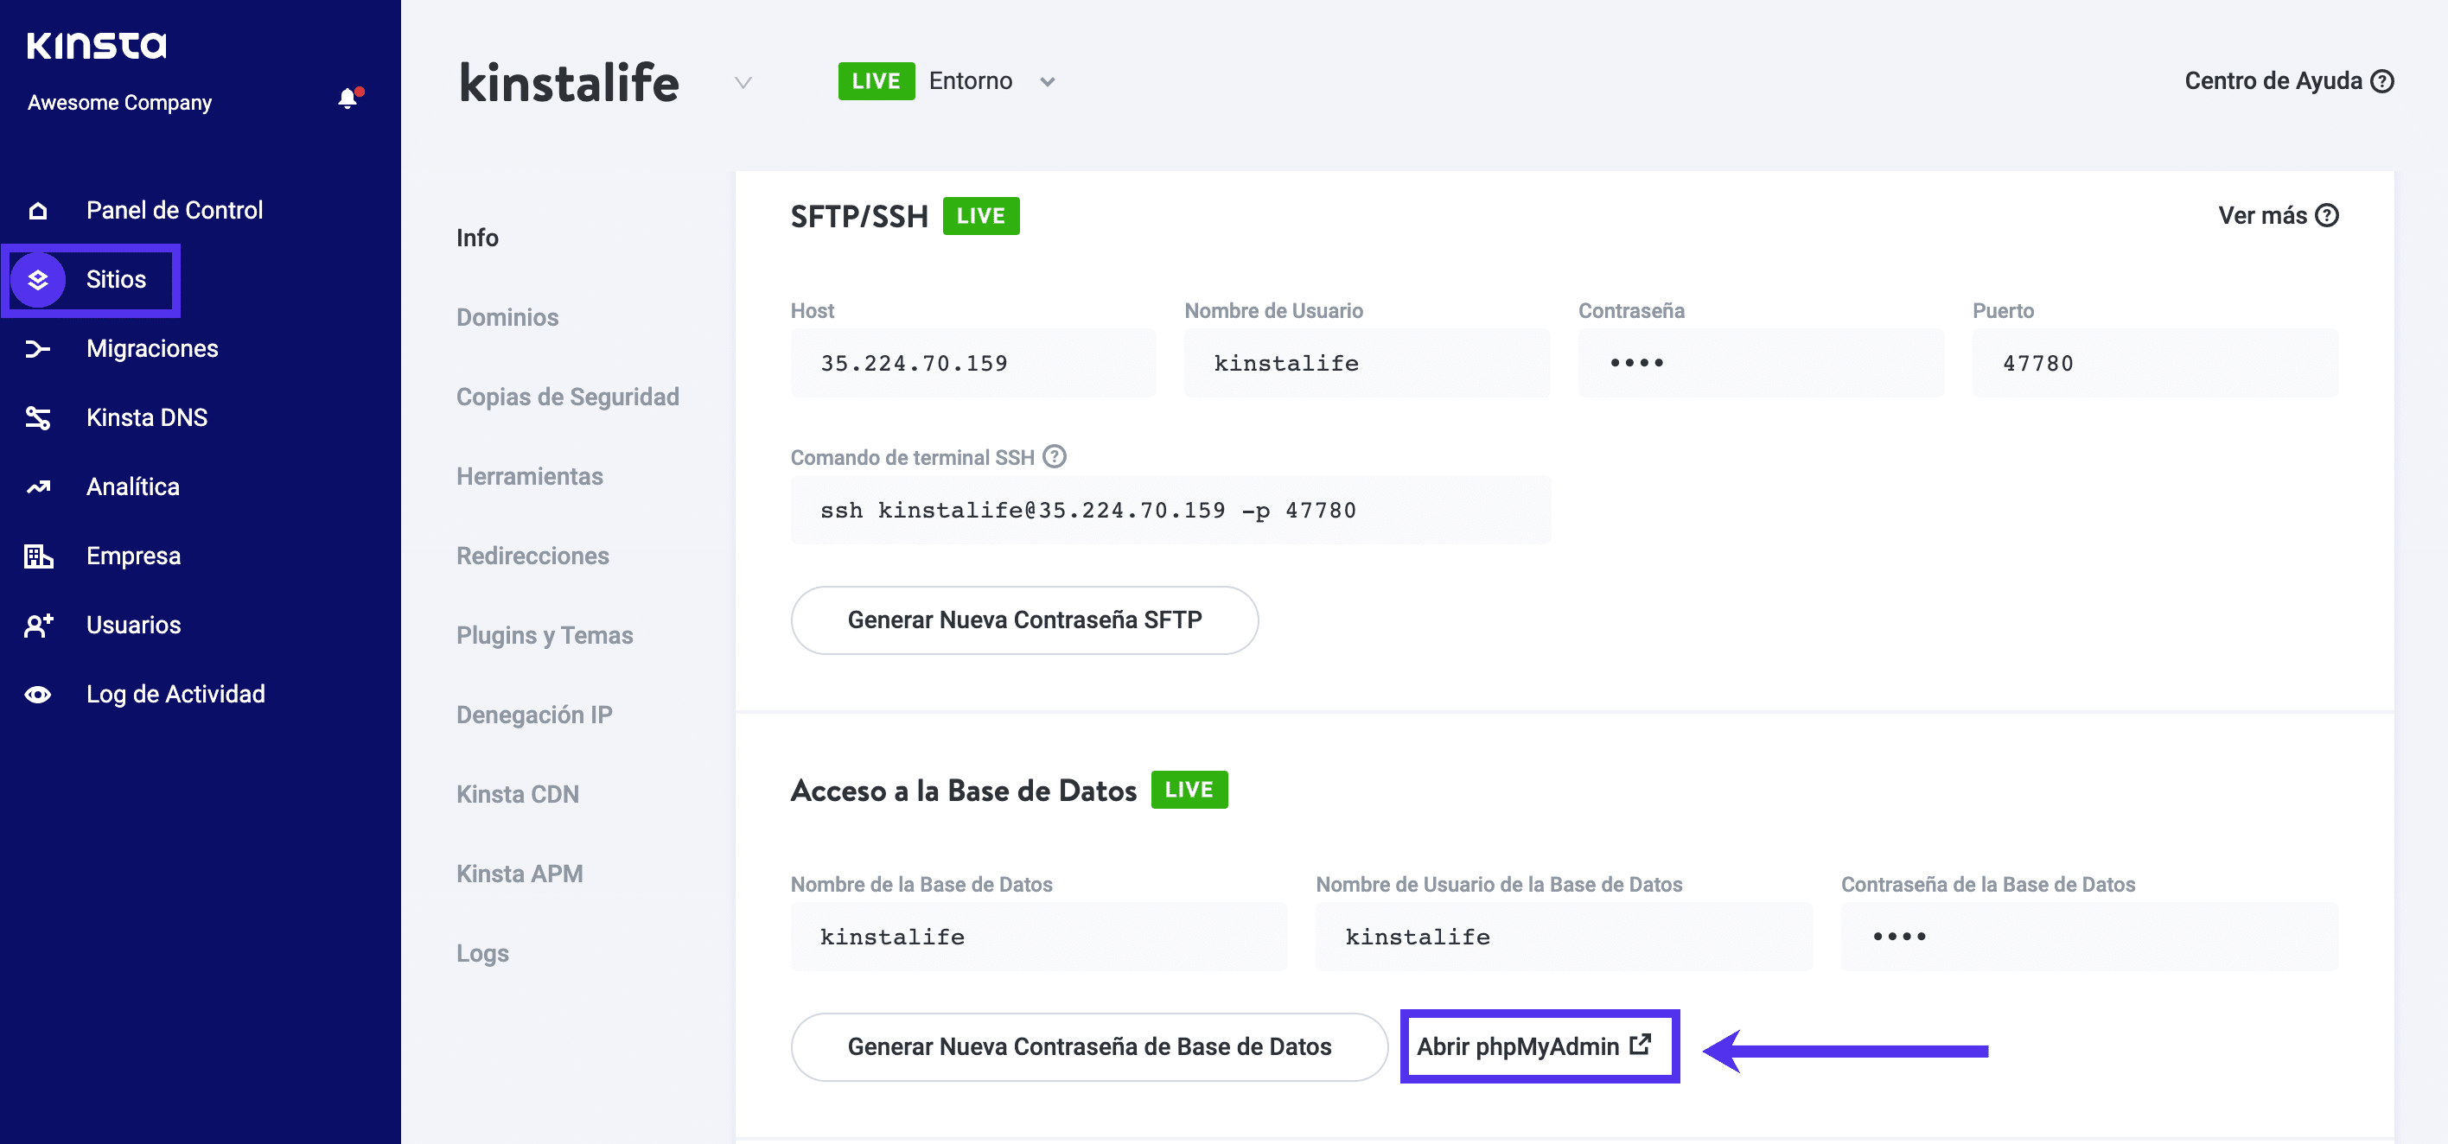Viewport: 2448px width, 1144px height.
Task: Click the notification bell icon
Action: (348, 99)
